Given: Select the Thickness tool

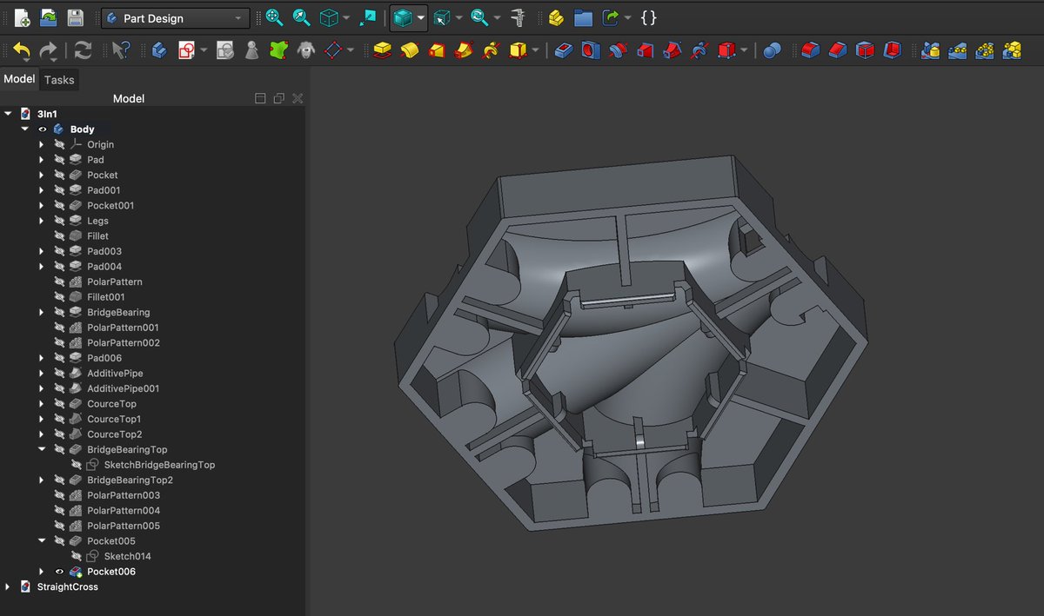Looking at the screenshot, I should pyautogui.click(x=892, y=51).
